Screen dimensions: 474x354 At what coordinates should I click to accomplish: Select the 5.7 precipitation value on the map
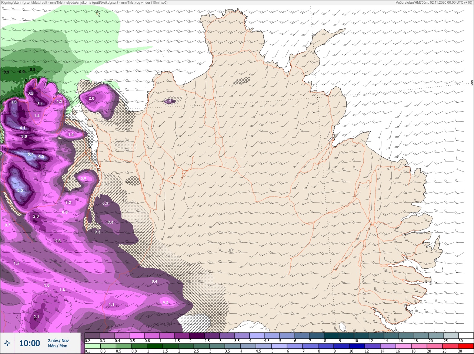[x=31, y=154]
